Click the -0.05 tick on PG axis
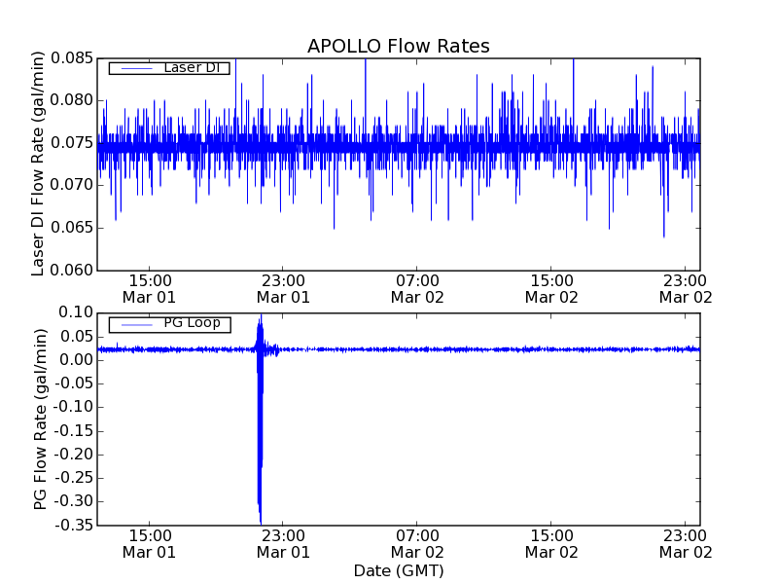Screen dimensions: 778x584 [74, 383]
